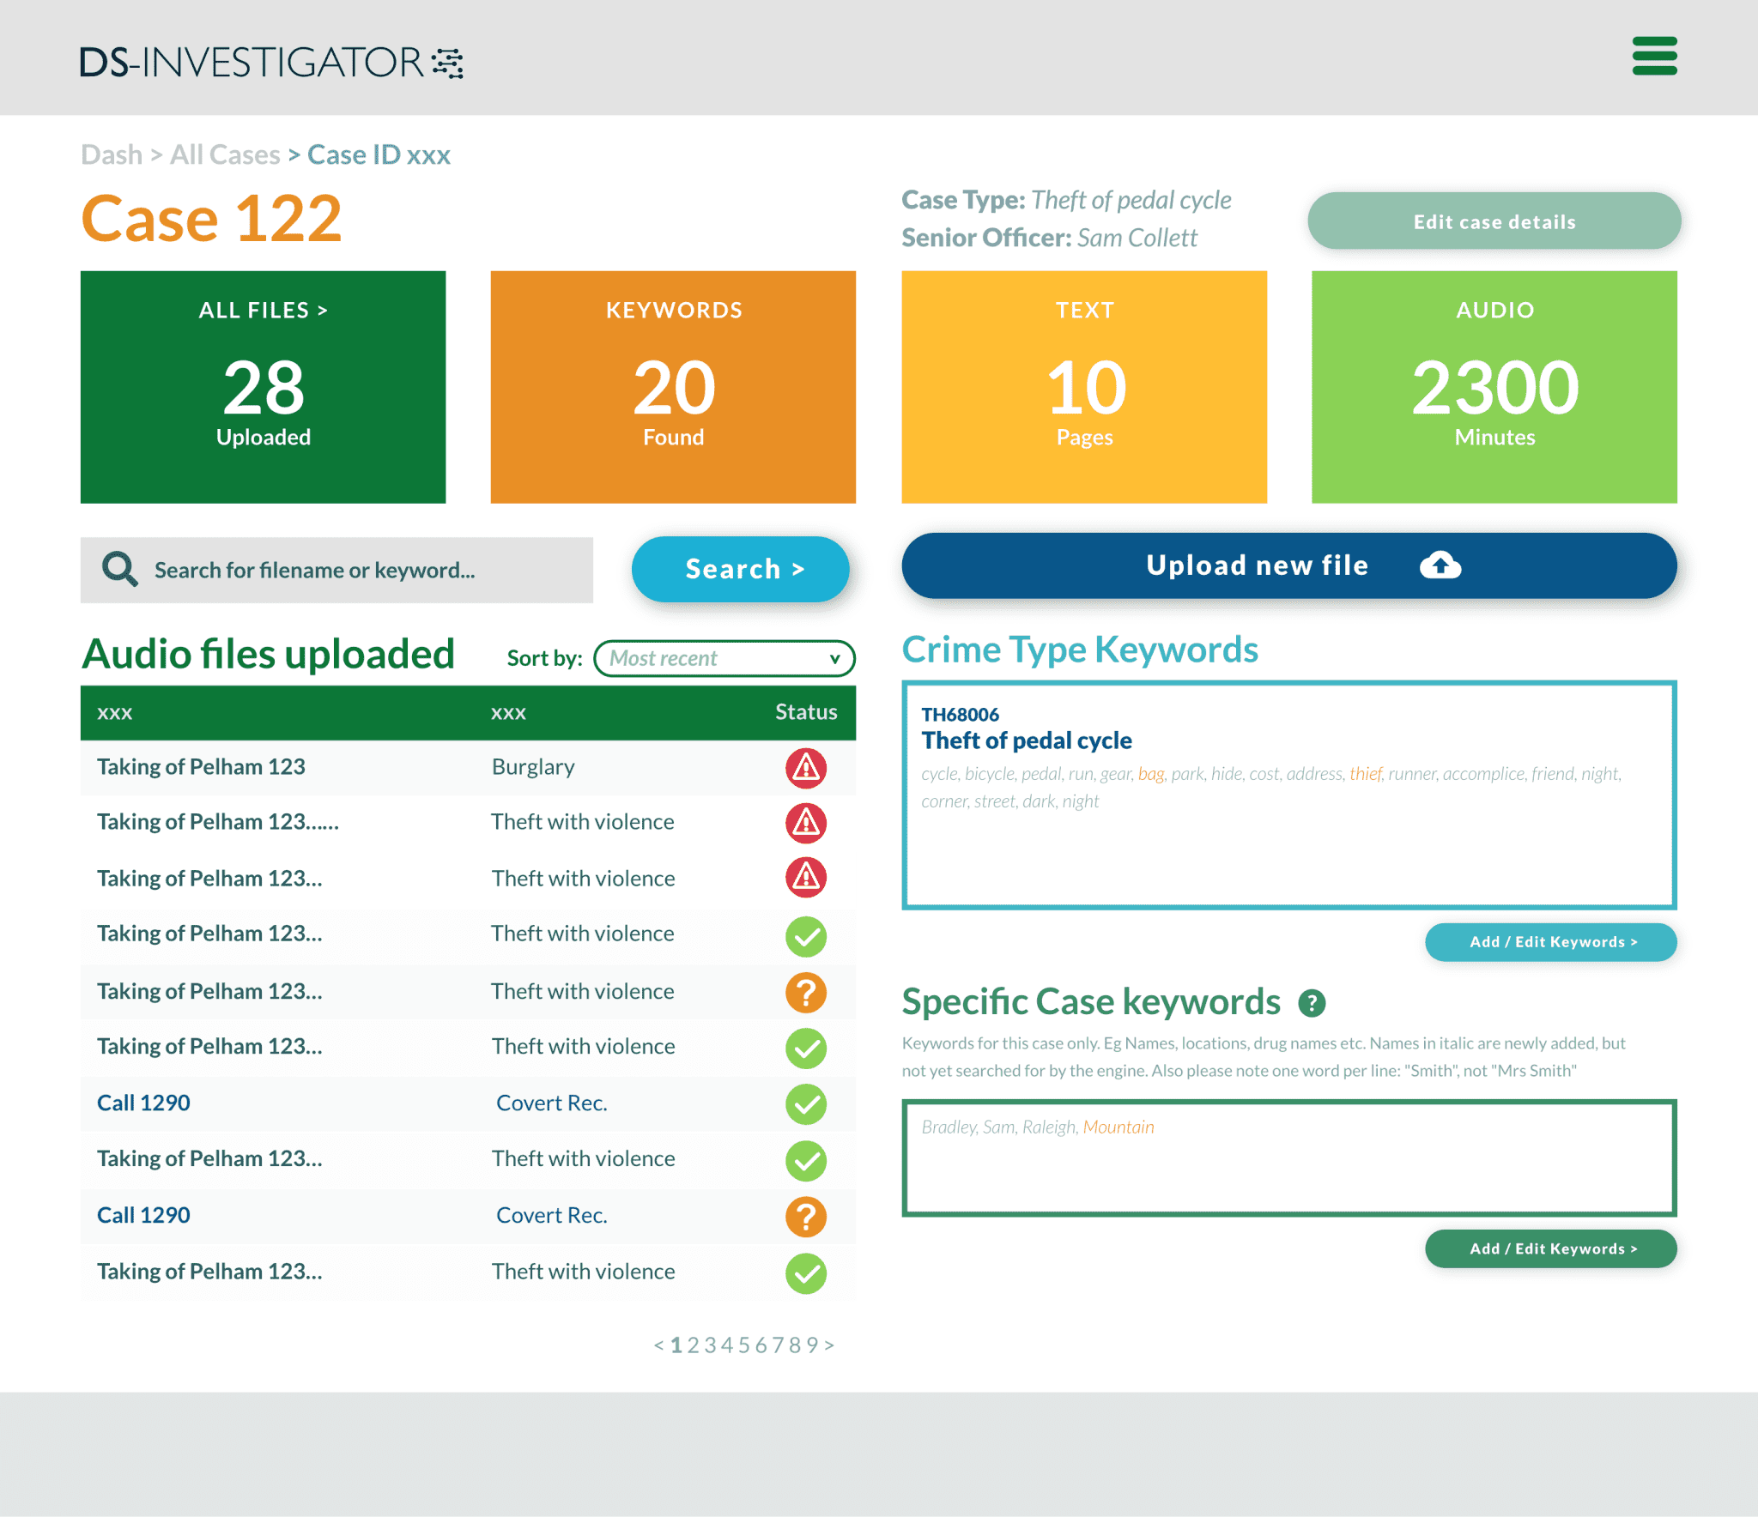
Task: Click Covert Rec. in first Call 1290 row
Action: pyautogui.click(x=552, y=1103)
